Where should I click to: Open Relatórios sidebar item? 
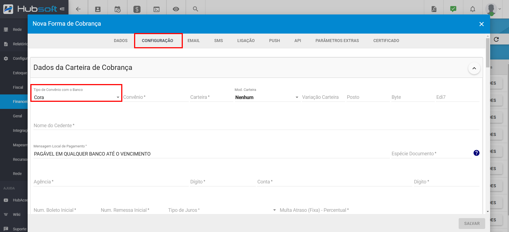[x=14, y=44]
